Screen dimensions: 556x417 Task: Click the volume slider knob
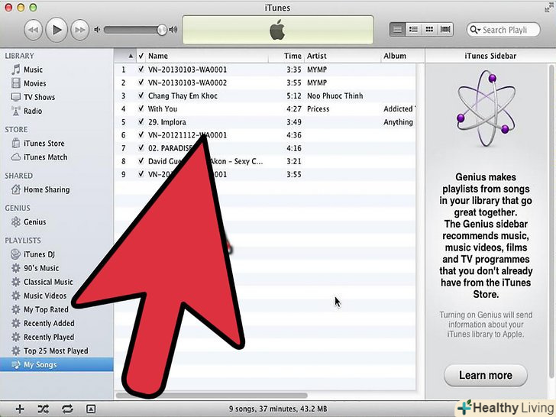[162, 30]
